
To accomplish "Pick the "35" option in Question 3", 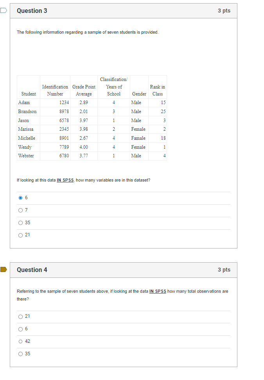I will tap(21, 223).
